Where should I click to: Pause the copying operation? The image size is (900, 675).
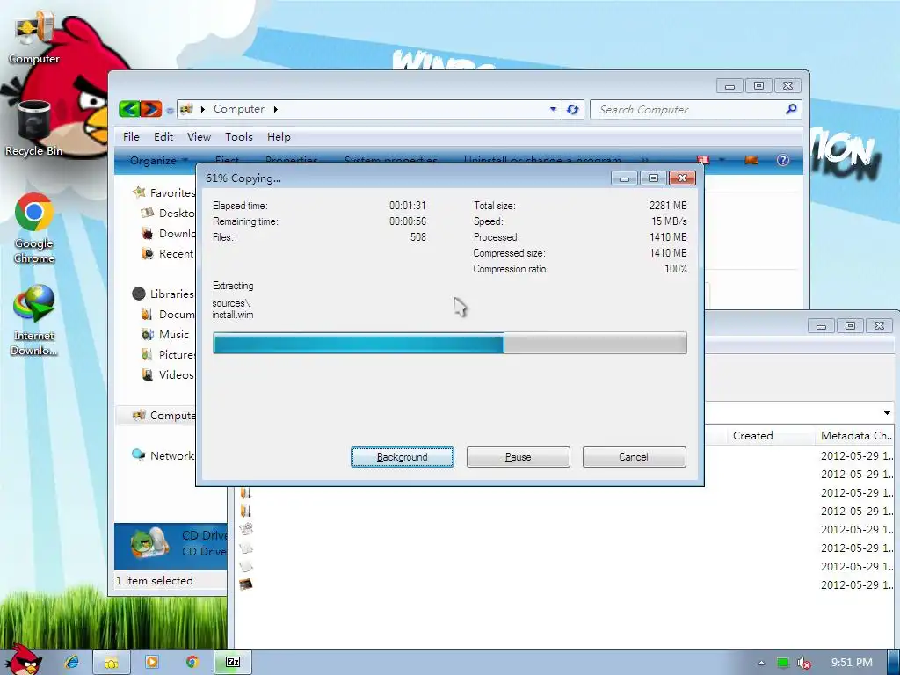tap(518, 457)
